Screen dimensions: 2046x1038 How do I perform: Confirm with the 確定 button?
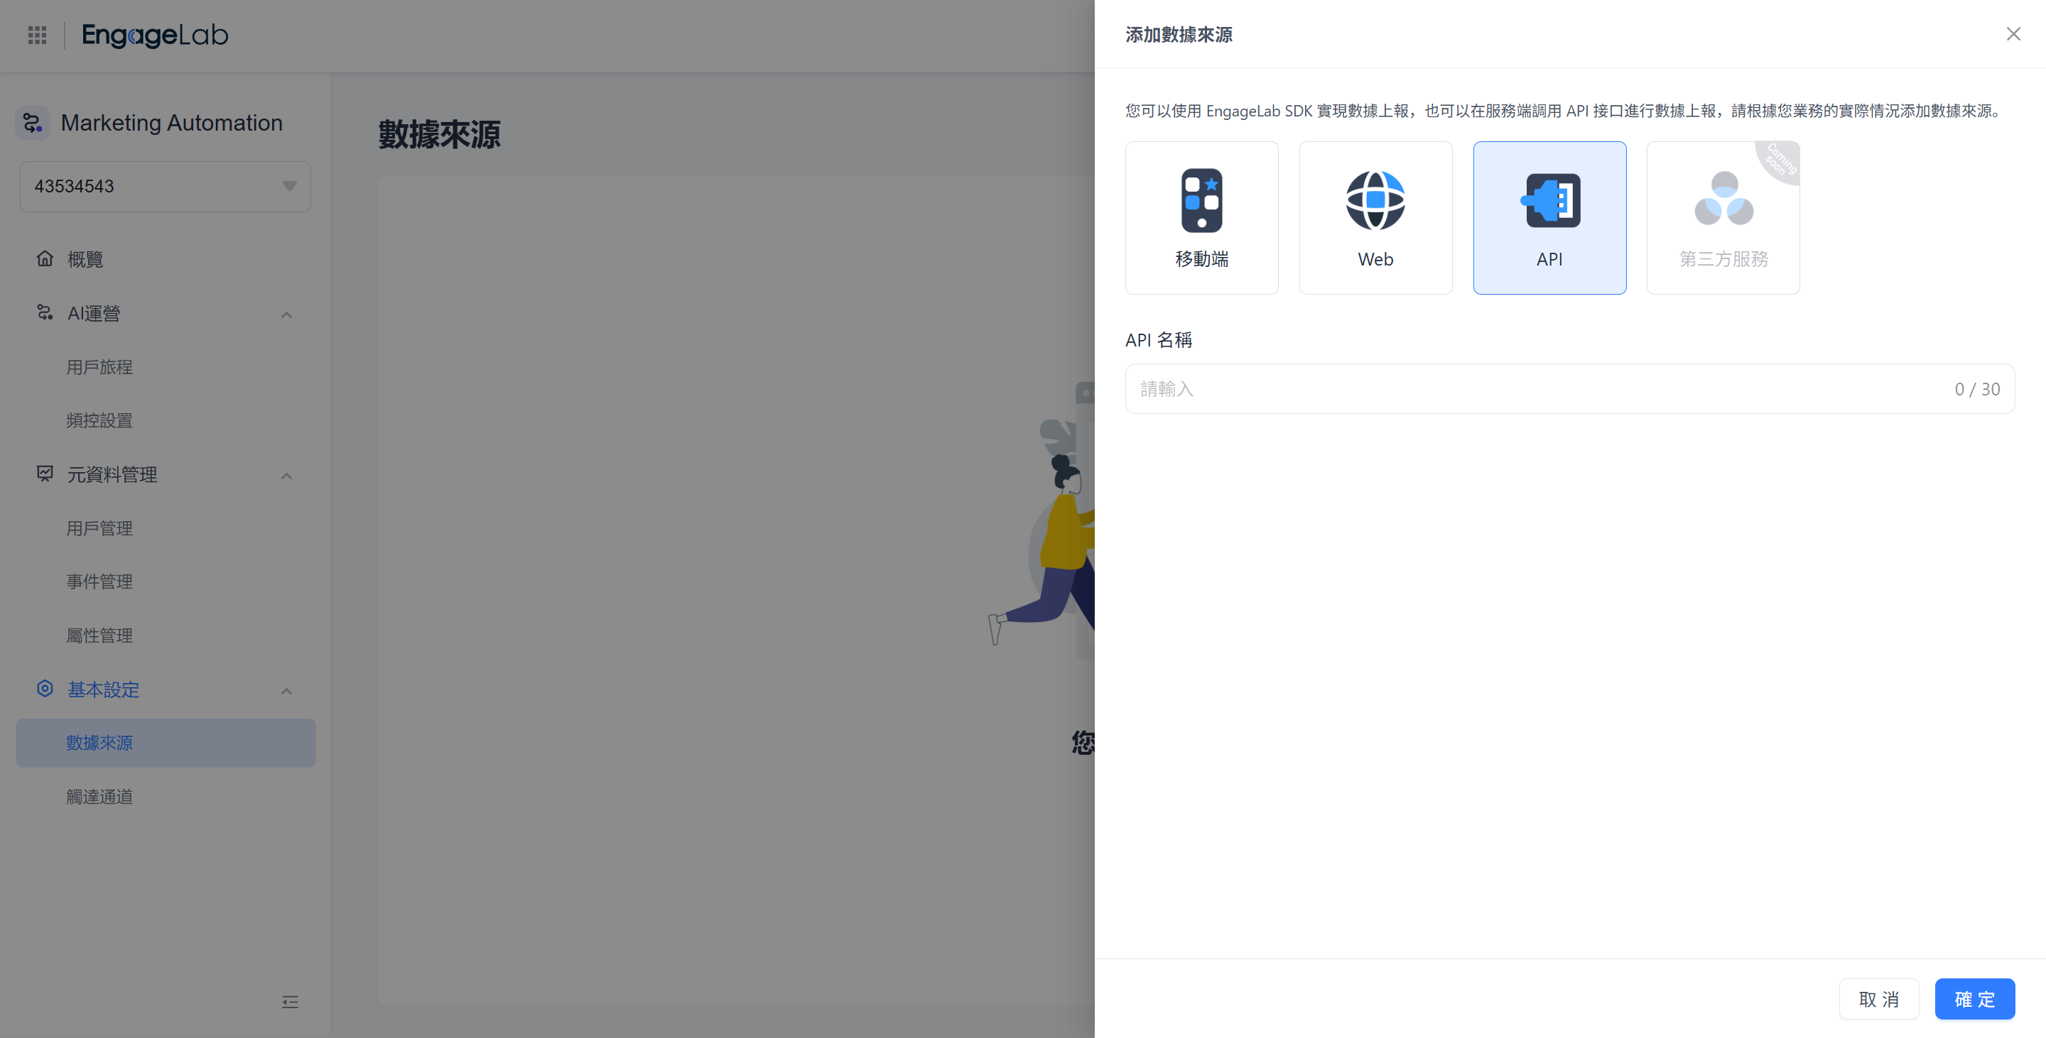[x=1974, y=999]
